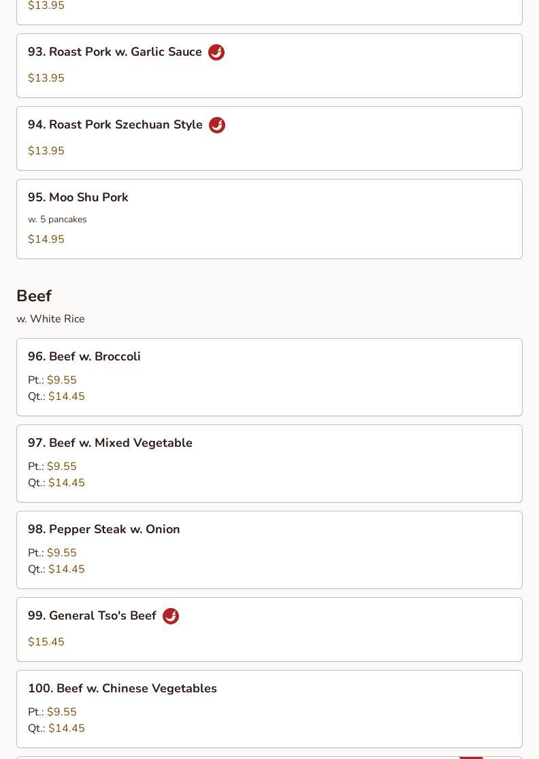
Task: Click Pt. $9.55 for Beef w. Mixed Vegetable
Action: click(x=52, y=467)
